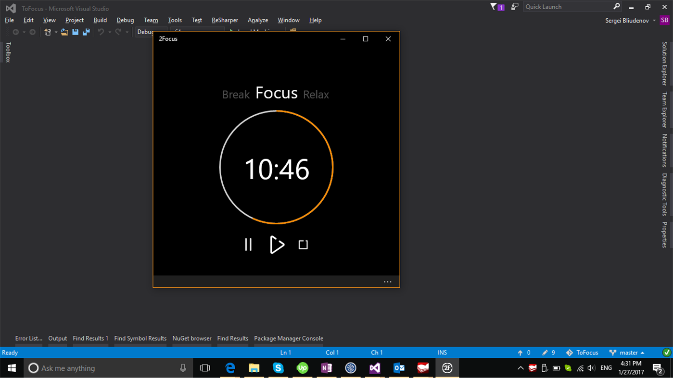This screenshot has width=673, height=378.
Task: Click the Save All icon in the toolbar
Action: pos(86,32)
